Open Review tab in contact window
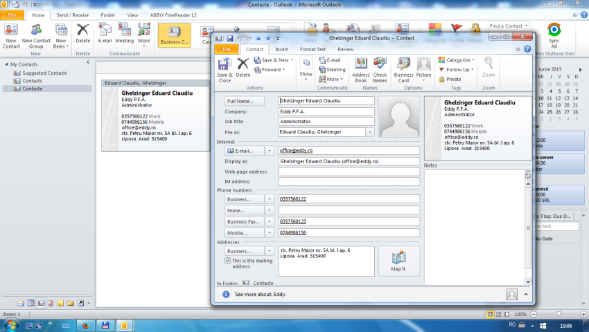This screenshot has width=589, height=332. pyautogui.click(x=345, y=49)
